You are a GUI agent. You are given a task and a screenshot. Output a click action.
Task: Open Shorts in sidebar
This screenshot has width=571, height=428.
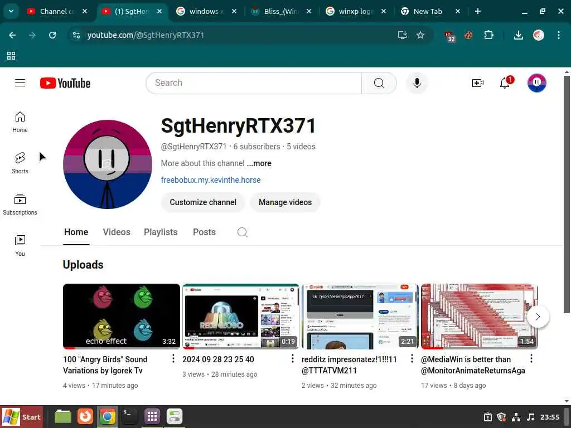point(20,163)
